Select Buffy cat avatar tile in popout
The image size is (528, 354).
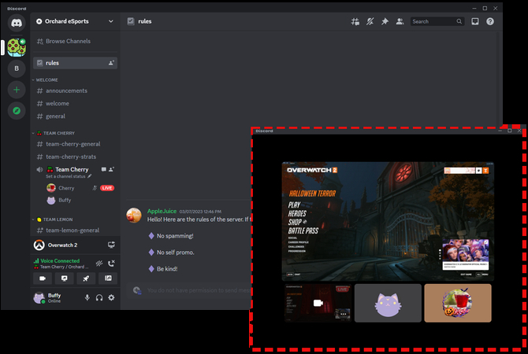pyautogui.click(x=388, y=303)
